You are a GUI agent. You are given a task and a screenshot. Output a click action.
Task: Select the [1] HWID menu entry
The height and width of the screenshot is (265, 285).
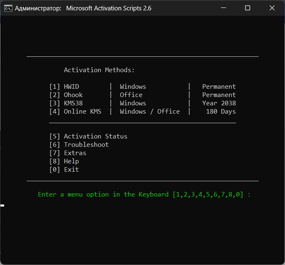coord(64,87)
